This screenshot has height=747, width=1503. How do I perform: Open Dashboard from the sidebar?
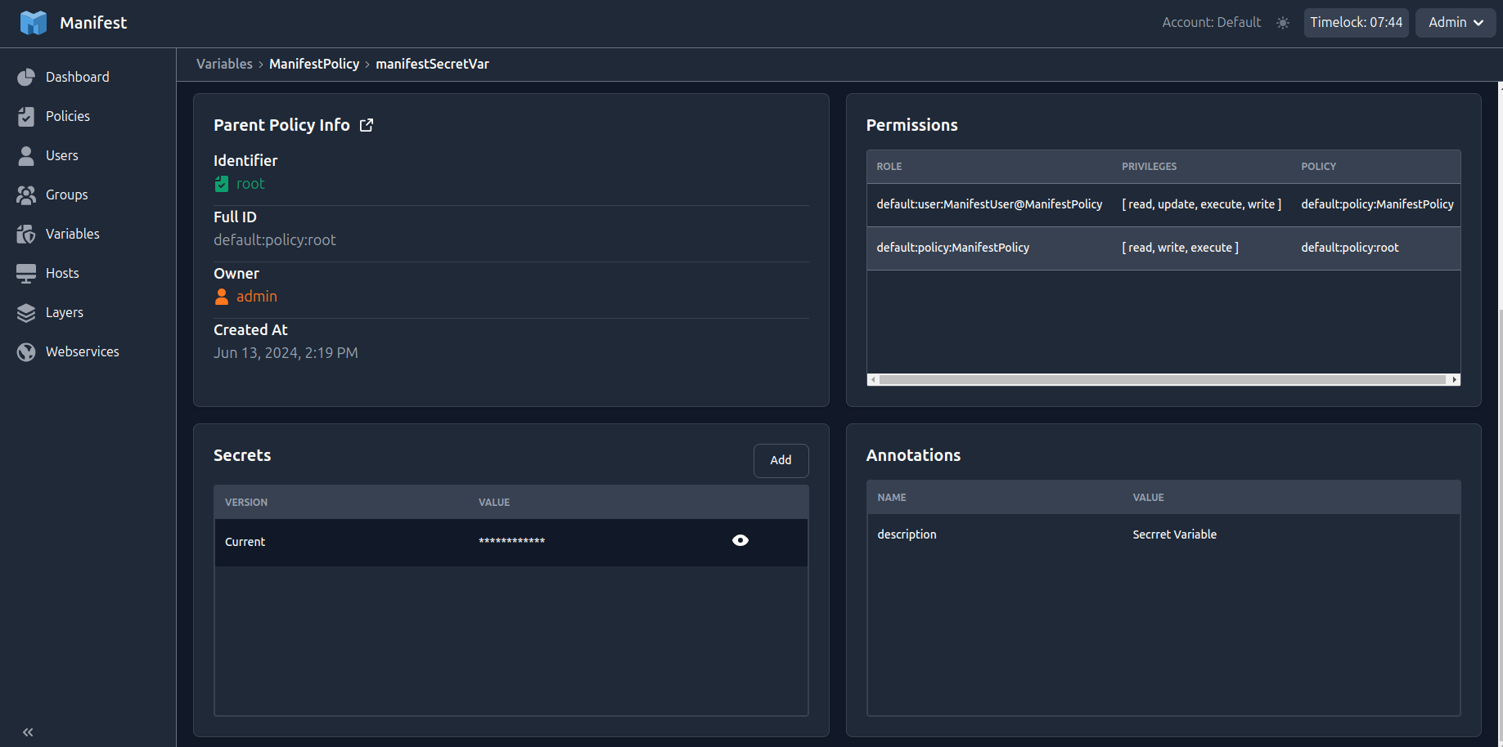tap(78, 77)
